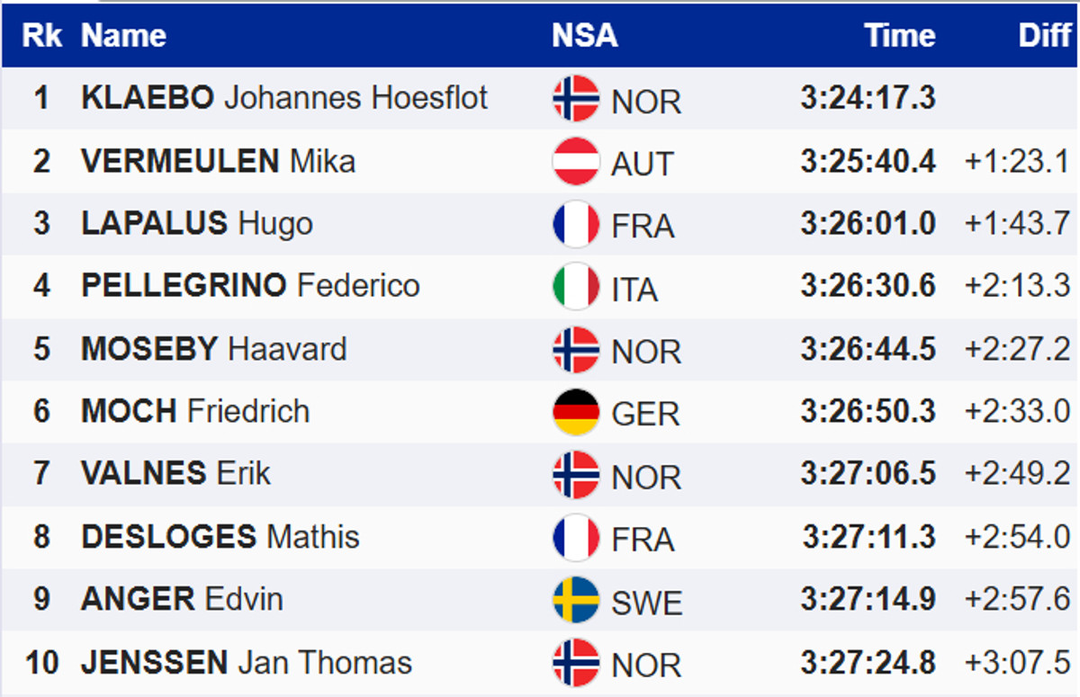Sort results by Time column header
Viewport: 1080px width, 697px height.
[899, 35]
